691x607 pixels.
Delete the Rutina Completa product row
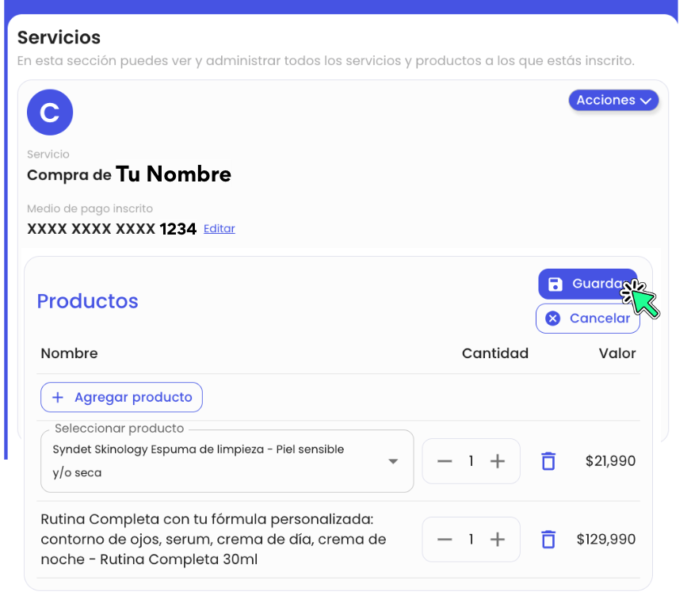click(548, 539)
